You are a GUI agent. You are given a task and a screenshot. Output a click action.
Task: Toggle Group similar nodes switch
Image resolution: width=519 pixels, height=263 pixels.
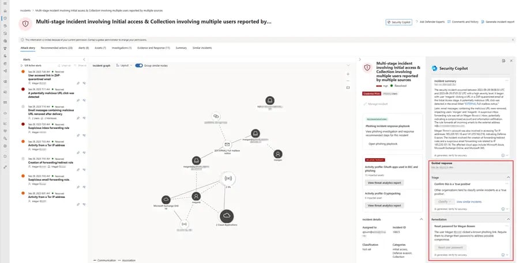[139, 66]
